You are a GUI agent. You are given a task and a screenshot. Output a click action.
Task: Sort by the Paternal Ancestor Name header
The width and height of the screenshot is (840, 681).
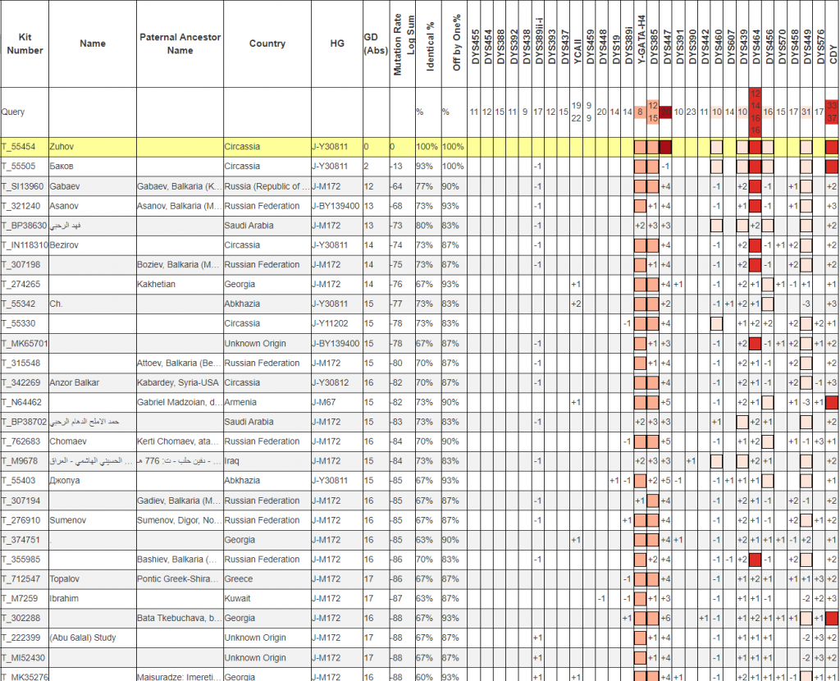(x=180, y=43)
